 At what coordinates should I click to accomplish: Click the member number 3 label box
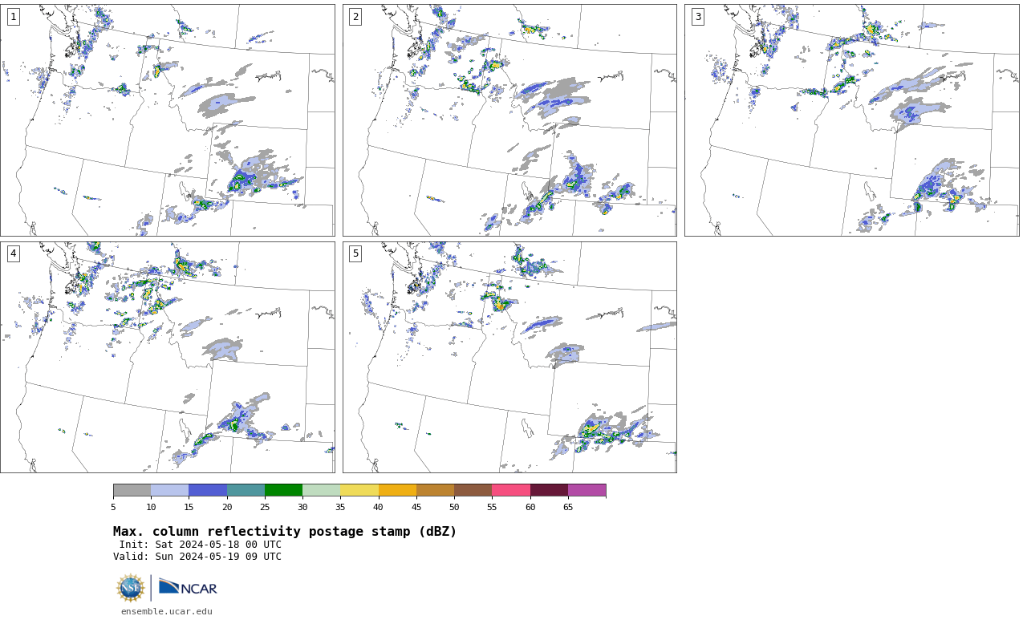click(698, 17)
